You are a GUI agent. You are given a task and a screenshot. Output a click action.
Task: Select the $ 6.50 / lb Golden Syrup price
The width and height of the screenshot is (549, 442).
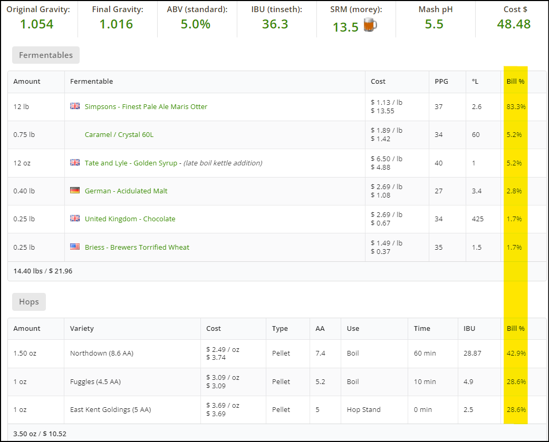pos(387,159)
